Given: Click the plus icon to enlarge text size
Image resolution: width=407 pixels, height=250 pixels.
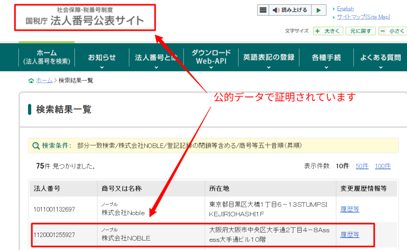Looking at the screenshot, I should pos(318,31).
